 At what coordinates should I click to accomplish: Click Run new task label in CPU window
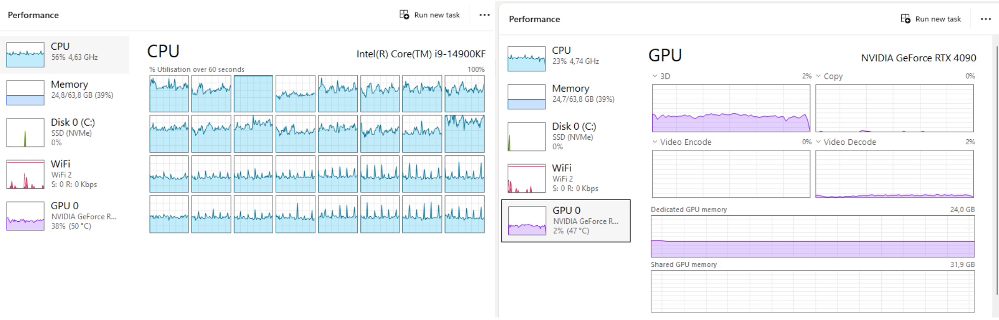[x=437, y=15]
